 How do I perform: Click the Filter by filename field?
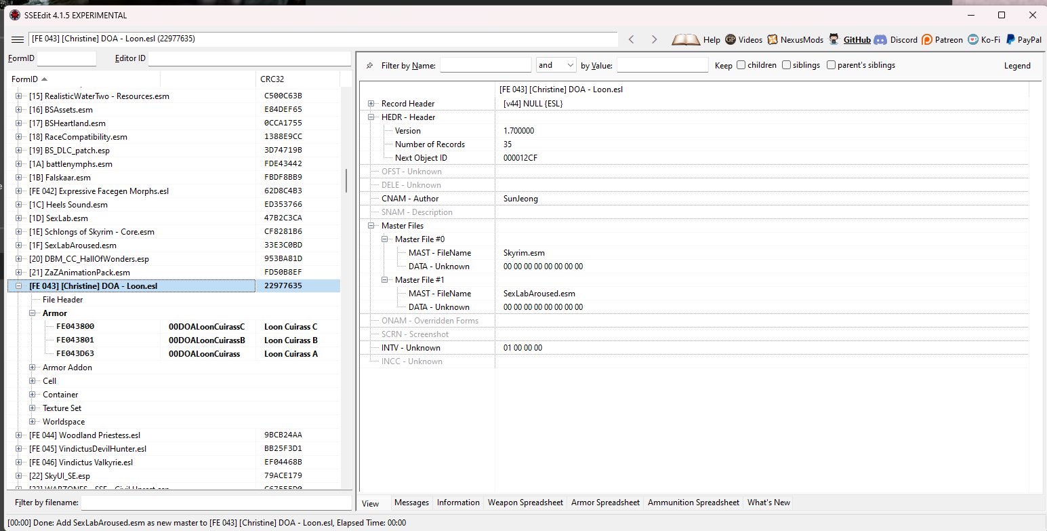pos(215,503)
